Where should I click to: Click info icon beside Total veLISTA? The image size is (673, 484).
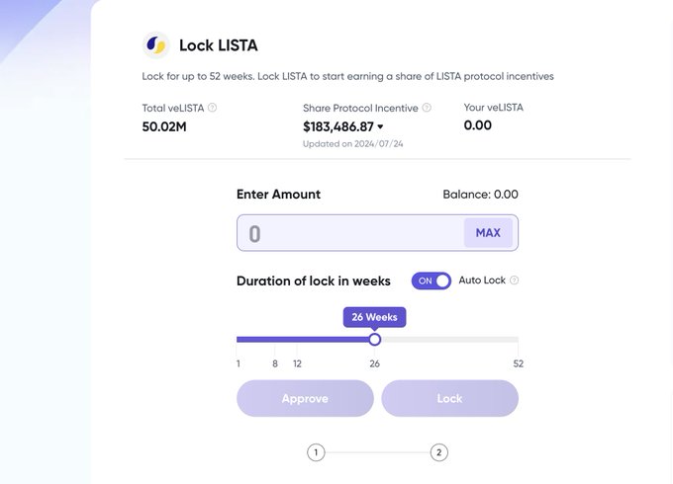[213, 108]
